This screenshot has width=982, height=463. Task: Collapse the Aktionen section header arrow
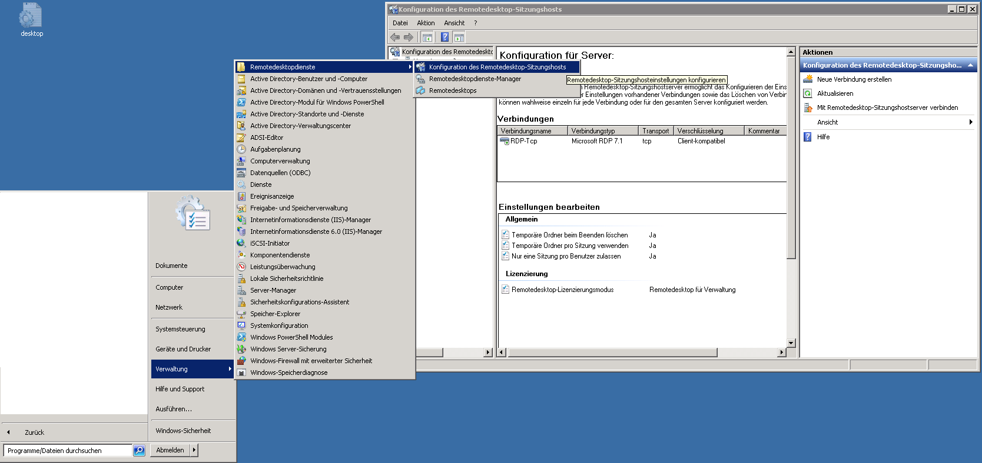coord(970,65)
